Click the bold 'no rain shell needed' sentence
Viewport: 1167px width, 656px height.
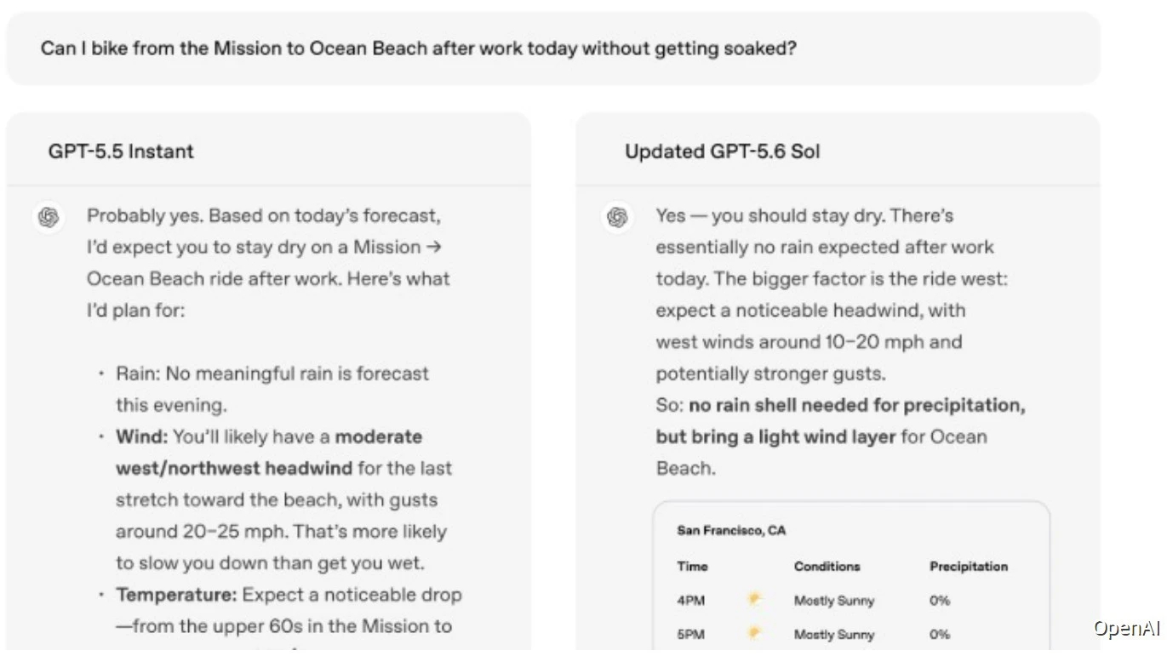pos(840,421)
